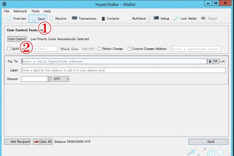The width and height of the screenshot is (234, 156).
Task: Open the MultiSend page
Action: 136,19
